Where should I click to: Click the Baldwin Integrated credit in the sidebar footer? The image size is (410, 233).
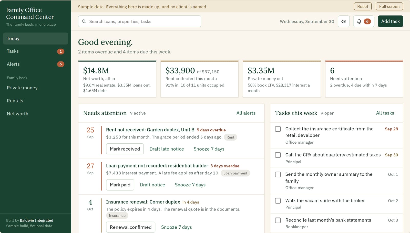[37, 220]
